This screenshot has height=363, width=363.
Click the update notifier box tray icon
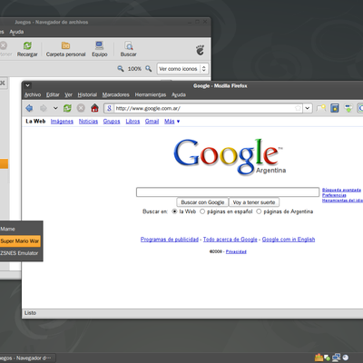click(319, 358)
